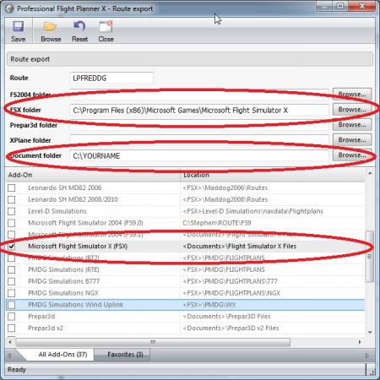Click Browse button for Prepar3d folder
This screenshot has height=380, width=380.
352,125
